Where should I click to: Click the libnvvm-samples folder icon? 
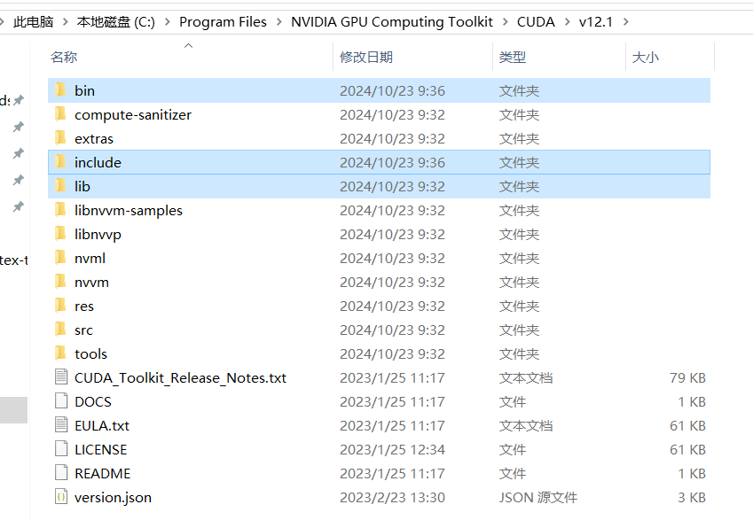60,210
